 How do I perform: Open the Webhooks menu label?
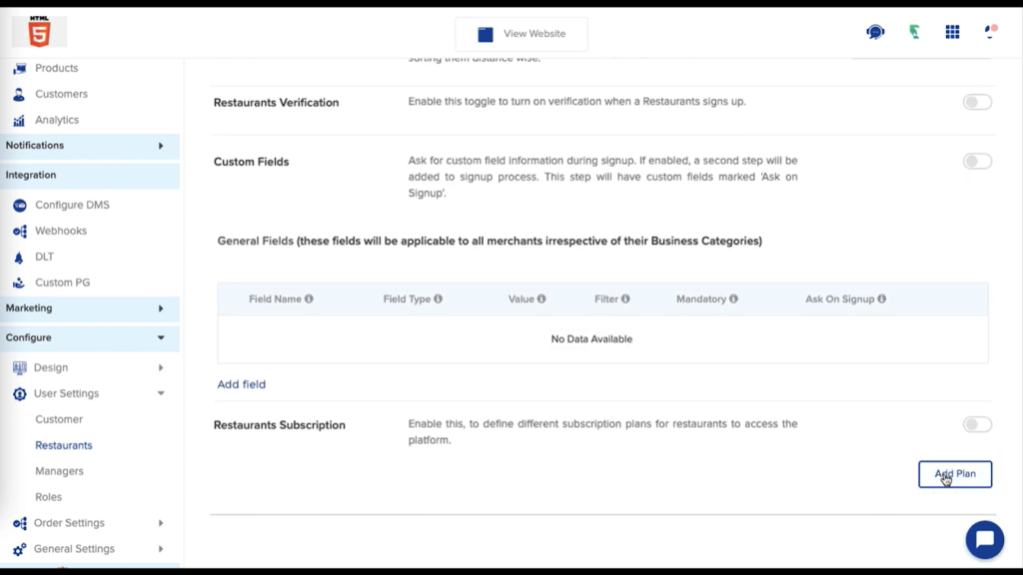[x=61, y=231]
